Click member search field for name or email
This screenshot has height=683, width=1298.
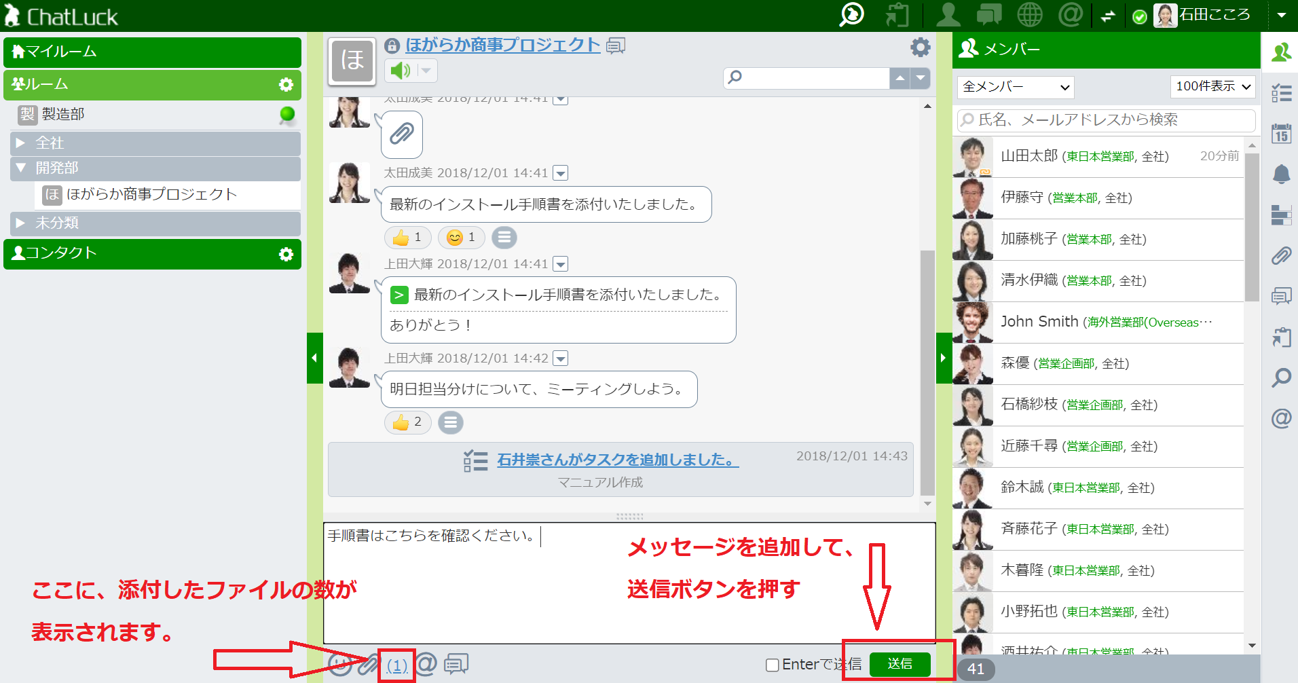(x=1106, y=120)
